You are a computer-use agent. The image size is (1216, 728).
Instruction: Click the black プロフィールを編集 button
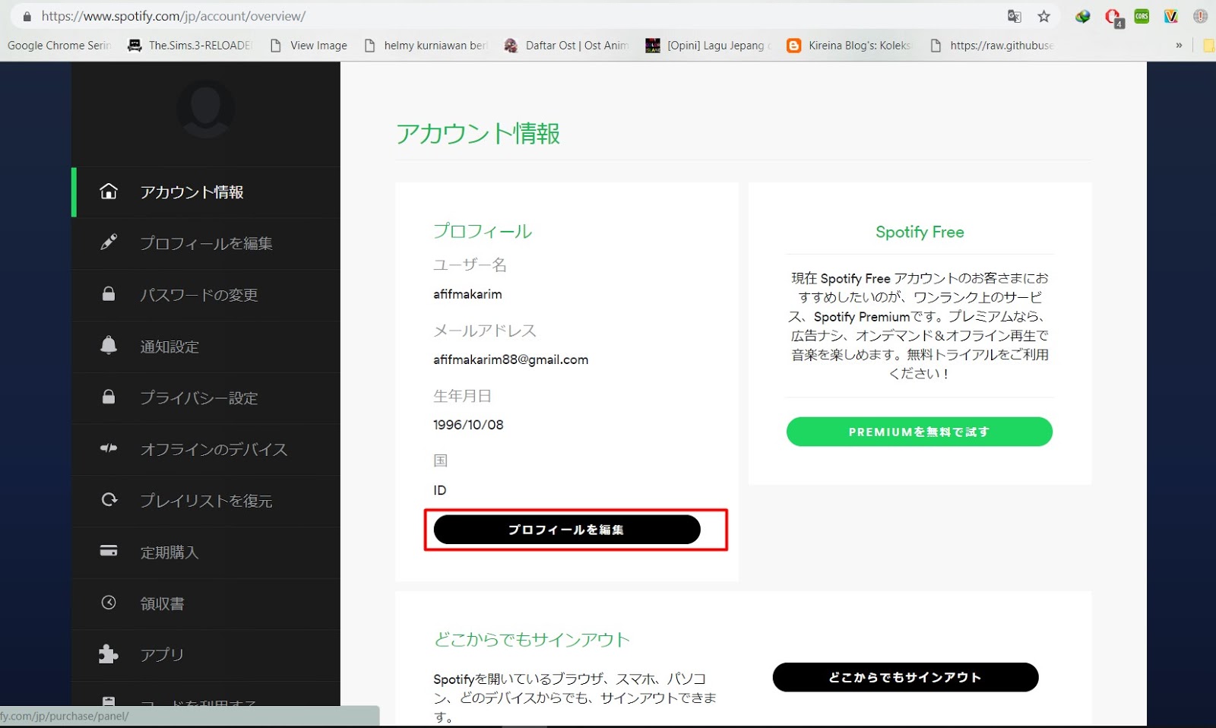point(567,530)
